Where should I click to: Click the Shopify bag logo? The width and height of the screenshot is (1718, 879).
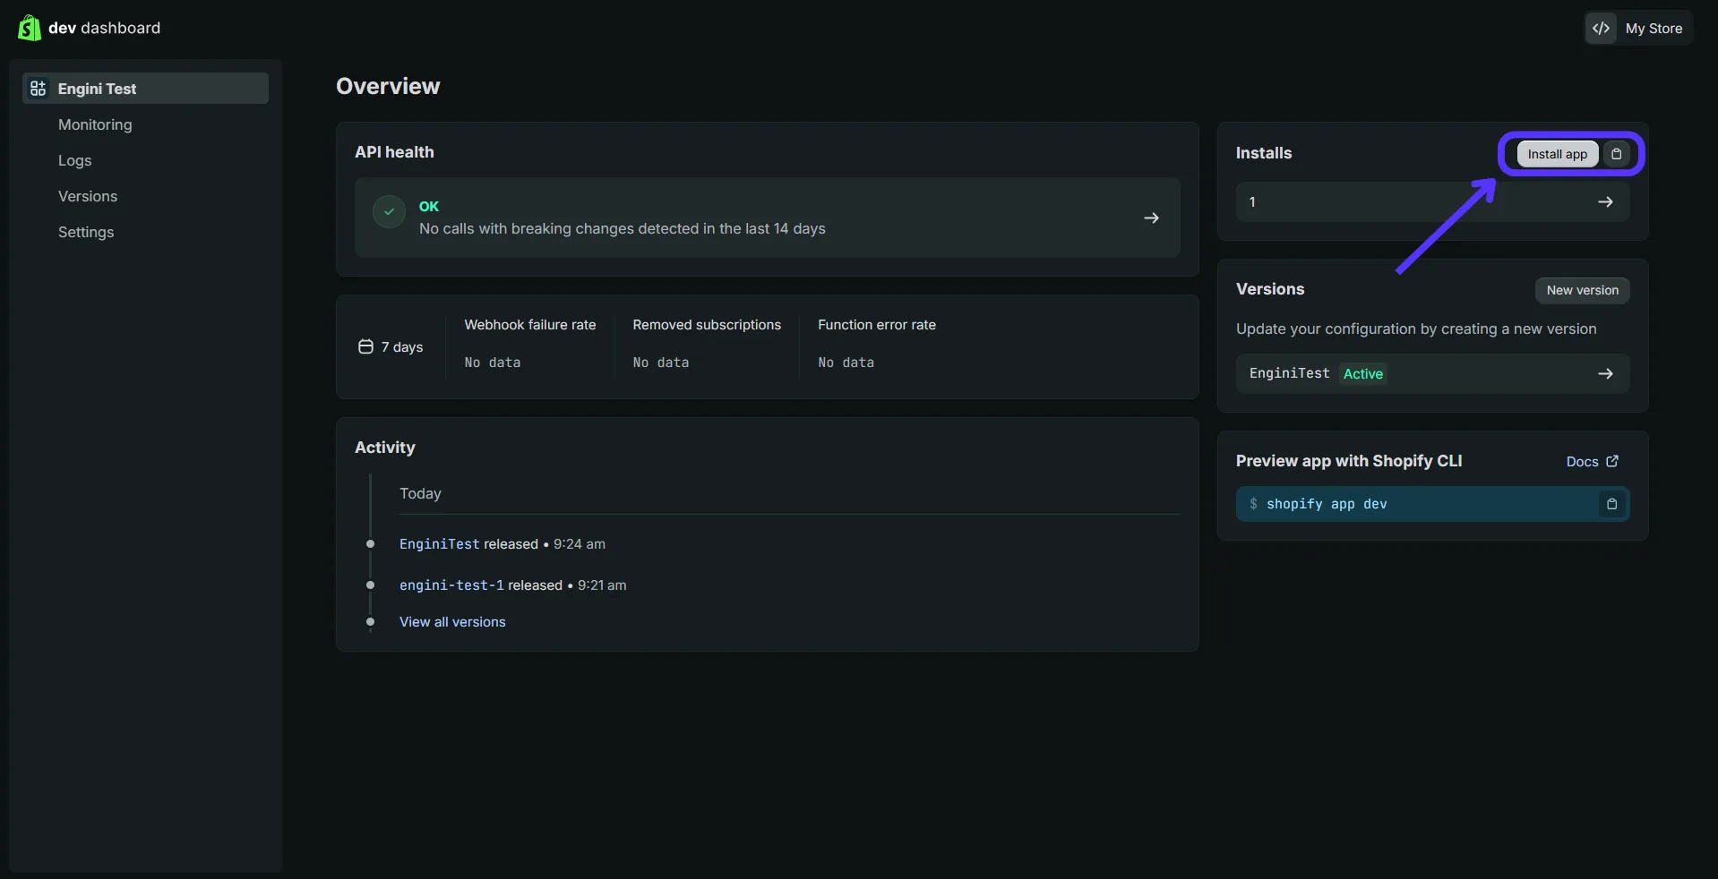click(x=29, y=28)
